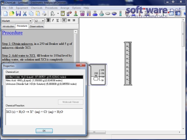Open the File menu

(4, 8)
